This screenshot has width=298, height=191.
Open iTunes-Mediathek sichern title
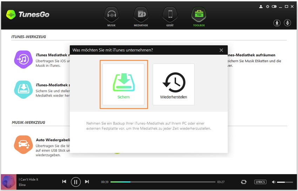point(53,85)
